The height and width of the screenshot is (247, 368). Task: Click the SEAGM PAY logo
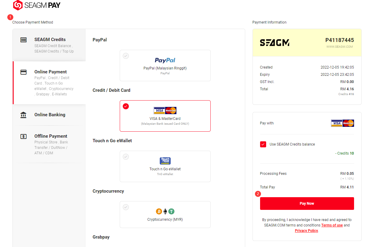click(37, 5)
